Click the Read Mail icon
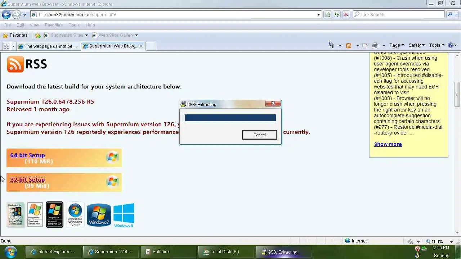Viewport: 461px width, 259px height. coord(365,45)
